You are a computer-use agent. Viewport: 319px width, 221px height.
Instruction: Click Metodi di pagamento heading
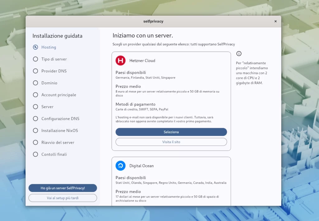(135, 104)
